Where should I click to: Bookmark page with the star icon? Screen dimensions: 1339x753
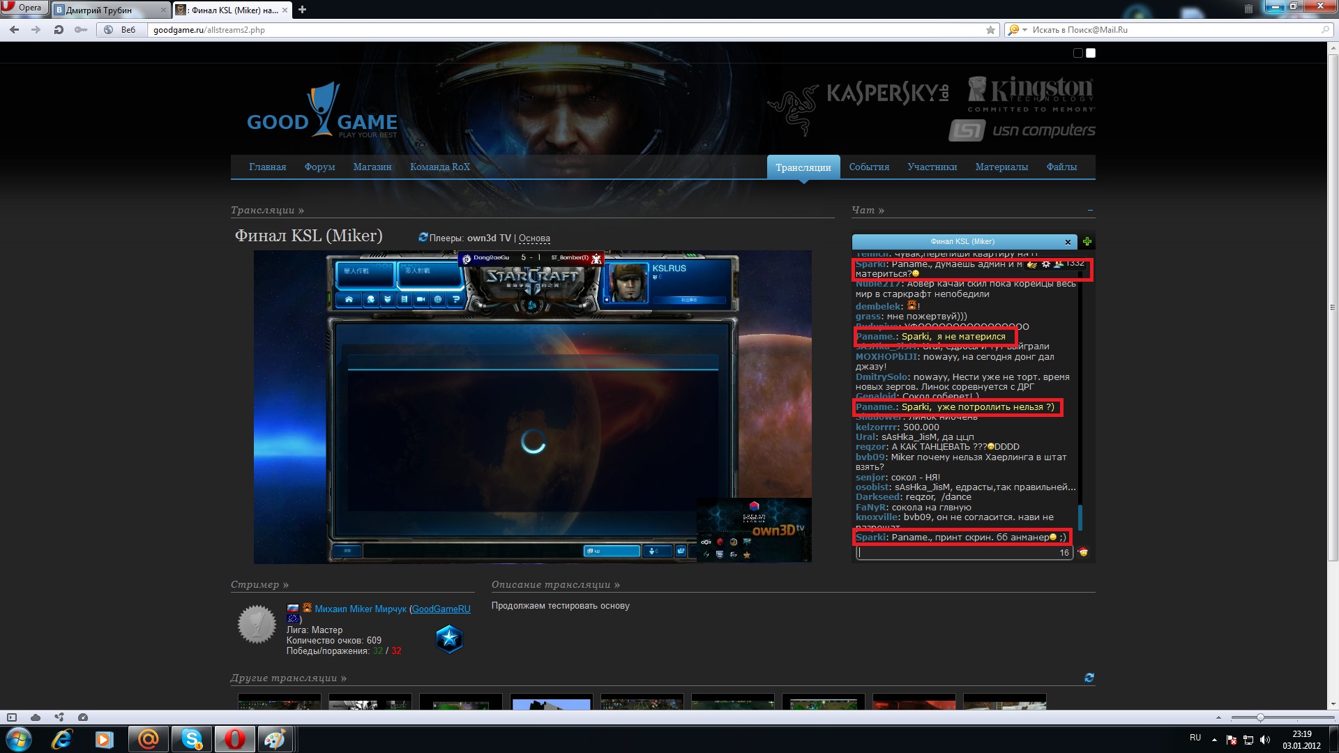990,30
